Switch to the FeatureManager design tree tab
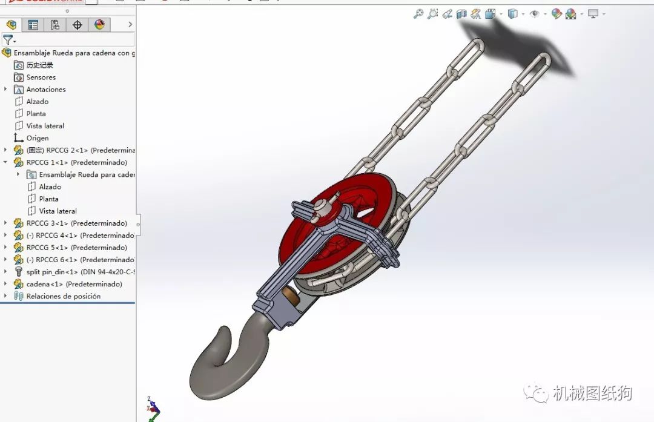This screenshot has width=654, height=422. (x=12, y=25)
